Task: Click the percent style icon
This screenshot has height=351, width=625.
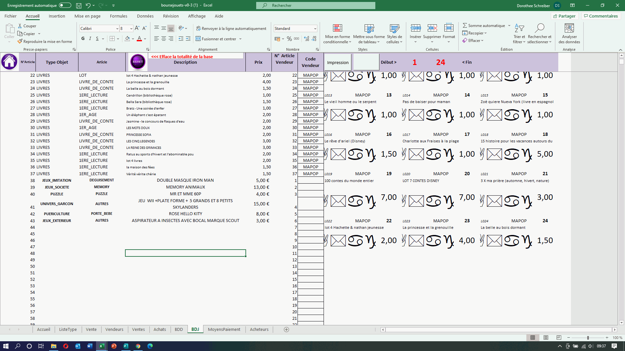Action: pos(289,39)
